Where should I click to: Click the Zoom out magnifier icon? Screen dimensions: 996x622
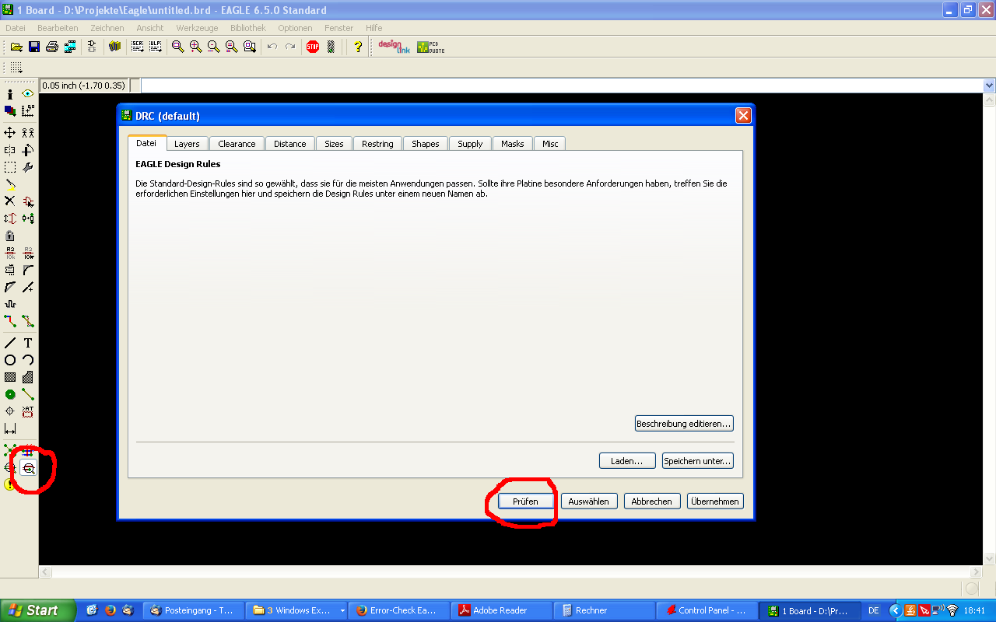(x=213, y=47)
